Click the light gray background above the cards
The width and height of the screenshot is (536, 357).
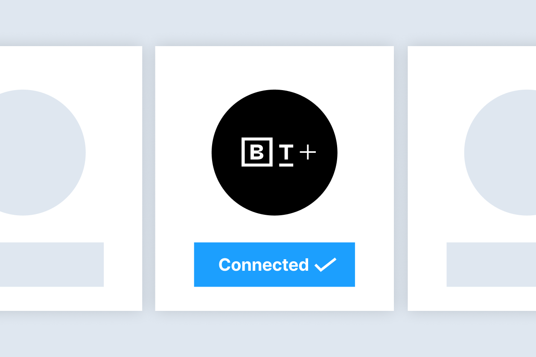268,21
